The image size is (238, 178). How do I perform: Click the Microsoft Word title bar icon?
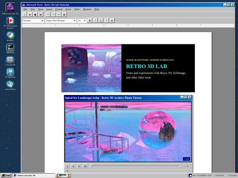[23, 5]
